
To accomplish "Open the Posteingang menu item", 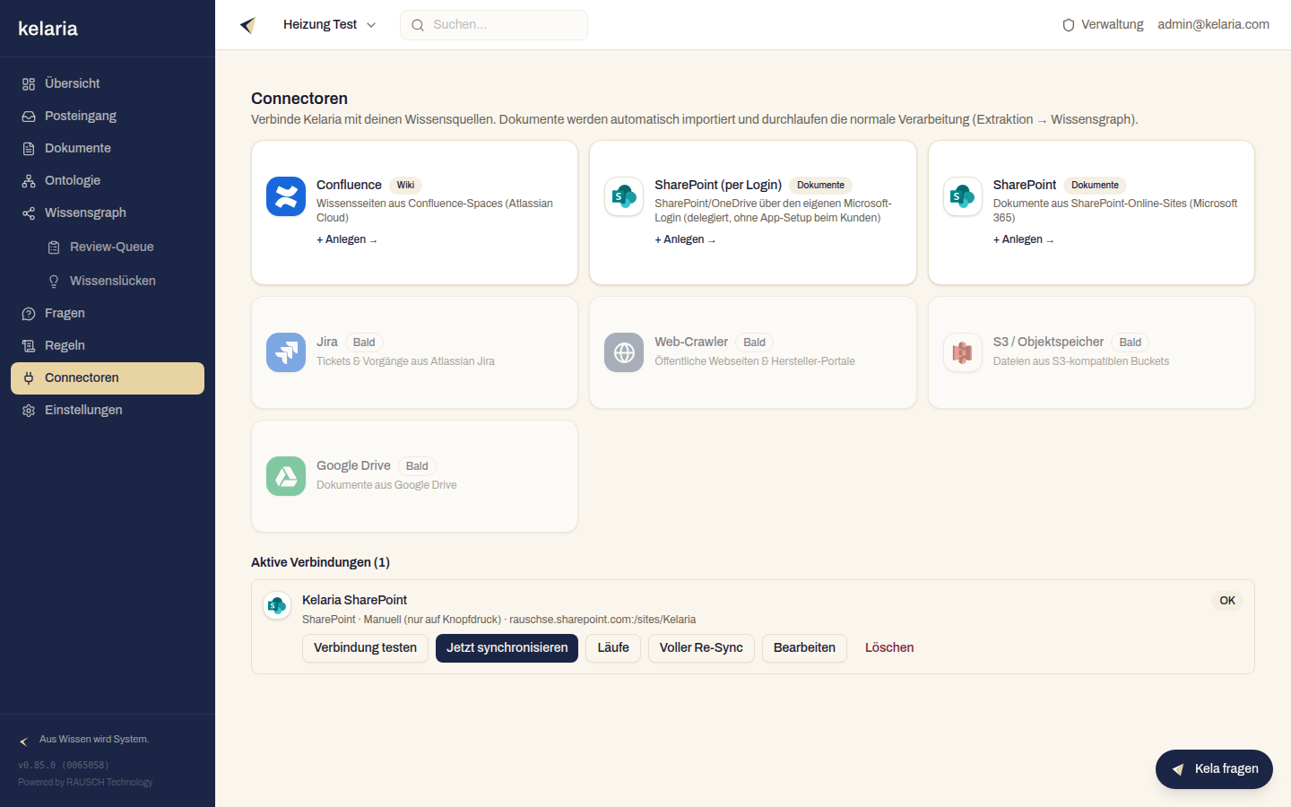I will point(108,116).
